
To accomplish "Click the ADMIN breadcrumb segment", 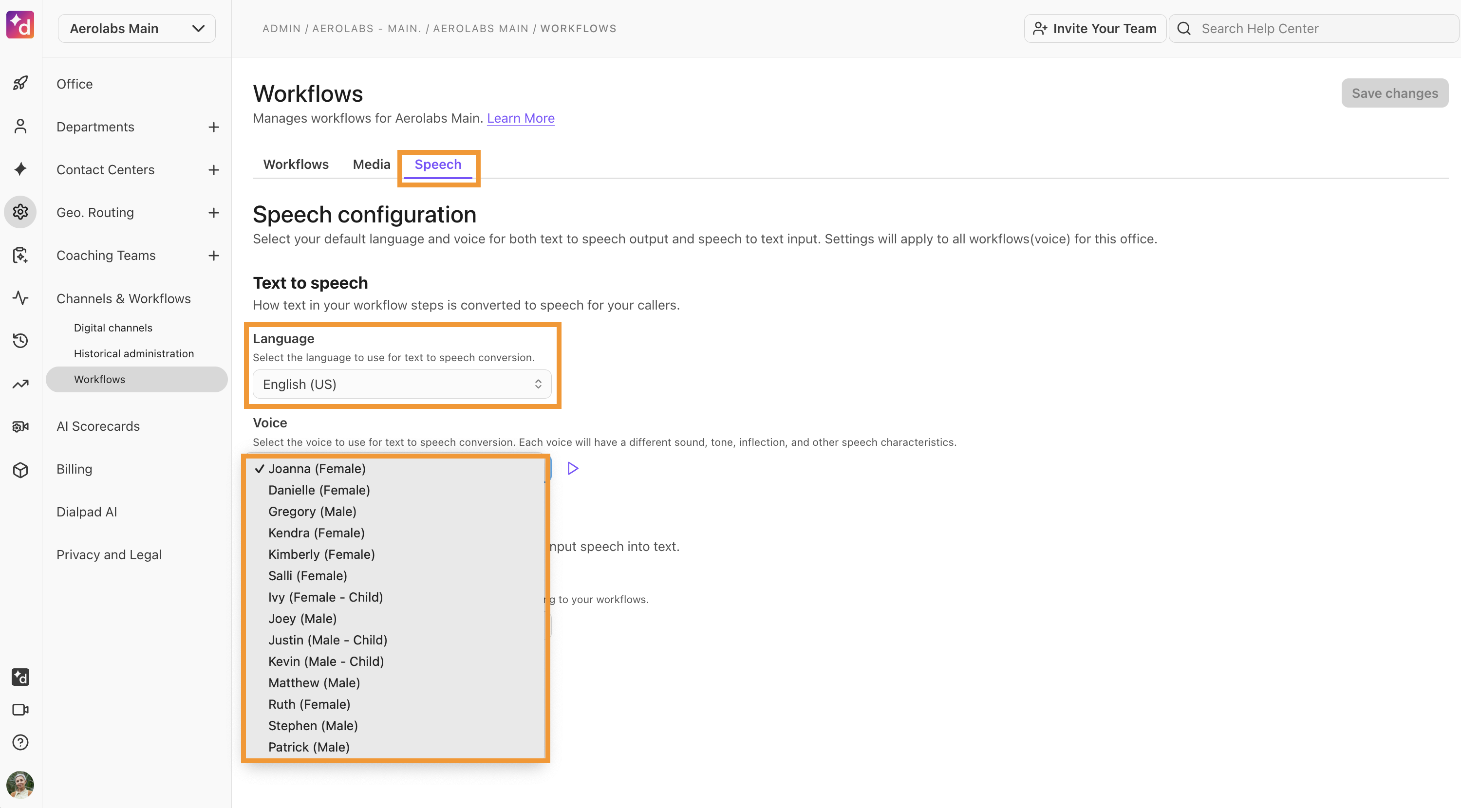I will [x=281, y=28].
